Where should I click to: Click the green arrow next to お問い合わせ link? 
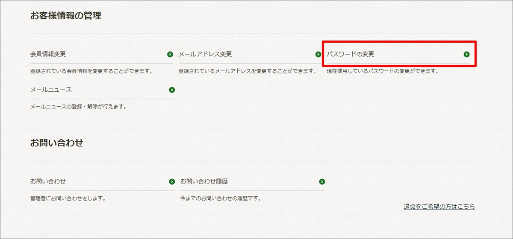pos(172,181)
